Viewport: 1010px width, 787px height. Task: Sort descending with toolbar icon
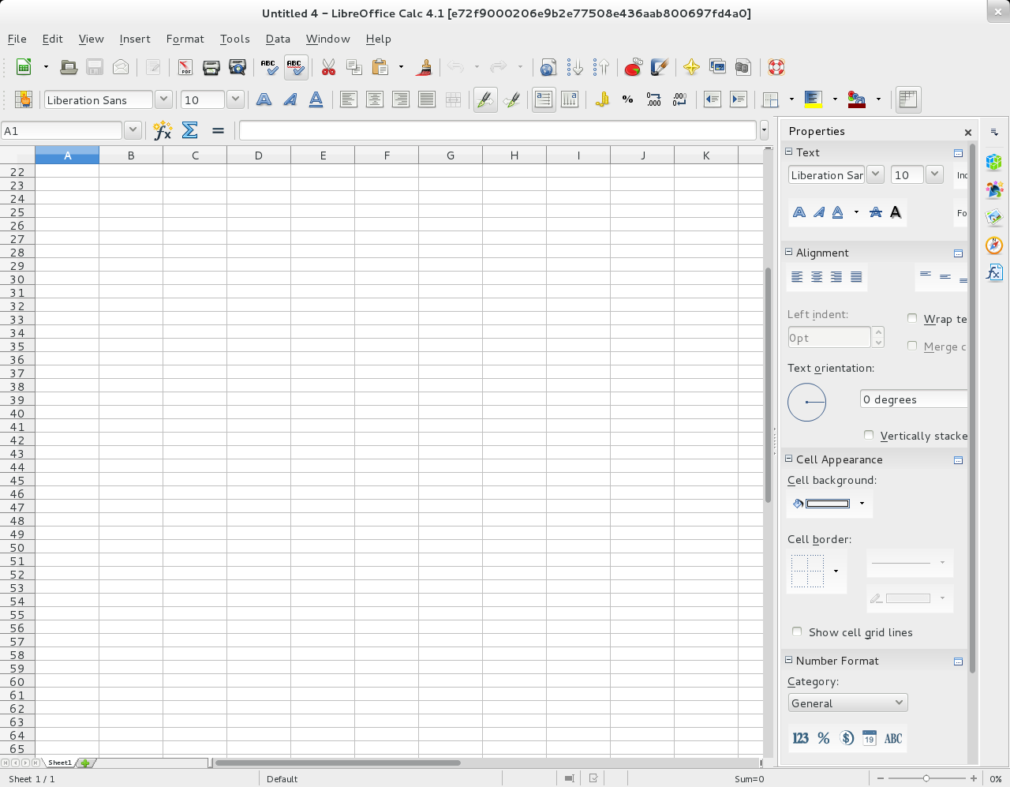tap(600, 67)
